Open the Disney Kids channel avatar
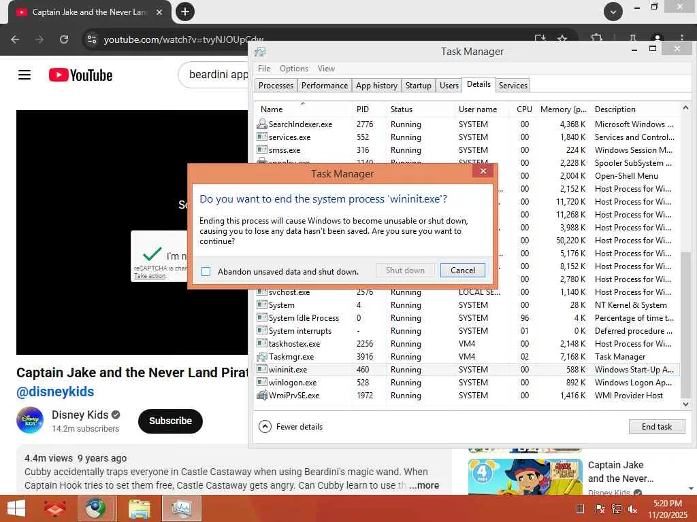 [30, 420]
